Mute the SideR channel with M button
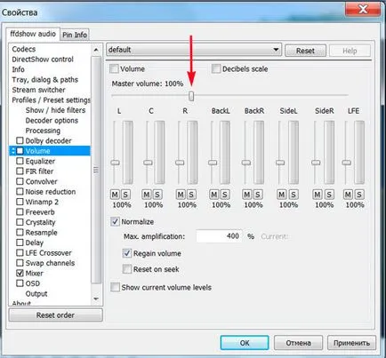 tap(318, 195)
